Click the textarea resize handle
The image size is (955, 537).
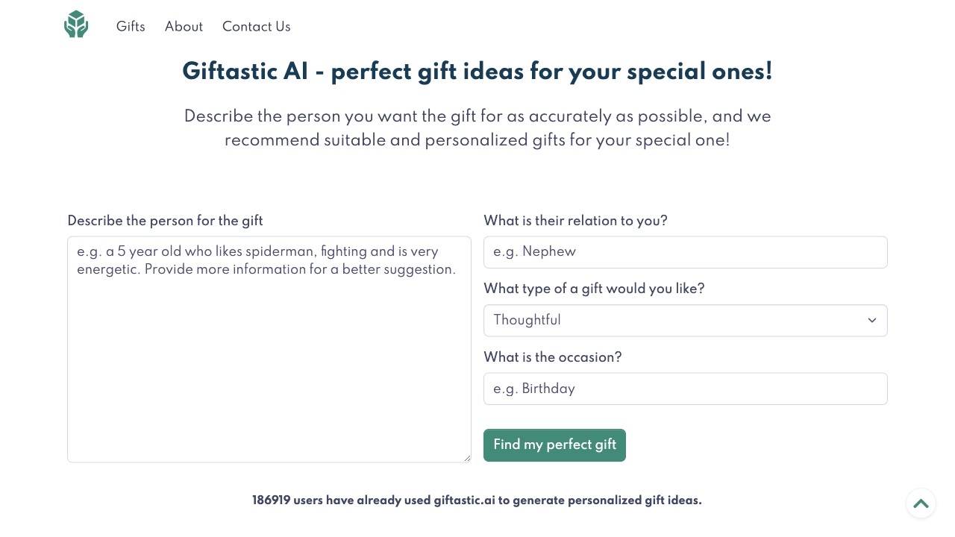coord(468,457)
